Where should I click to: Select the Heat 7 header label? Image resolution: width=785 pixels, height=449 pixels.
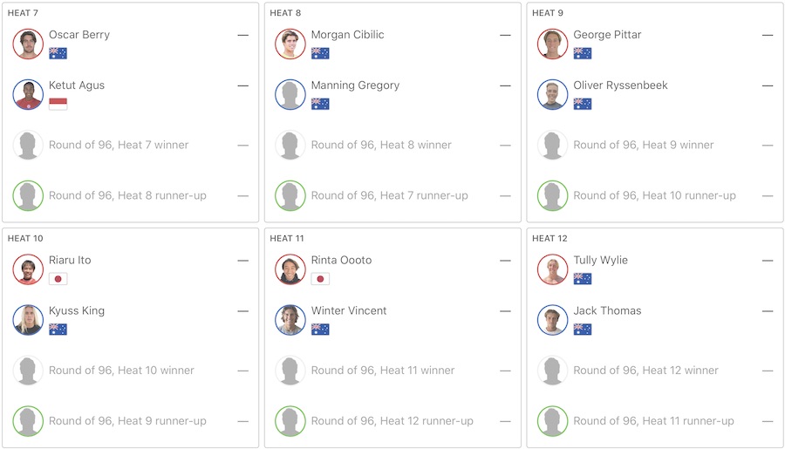(x=23, y=13)
